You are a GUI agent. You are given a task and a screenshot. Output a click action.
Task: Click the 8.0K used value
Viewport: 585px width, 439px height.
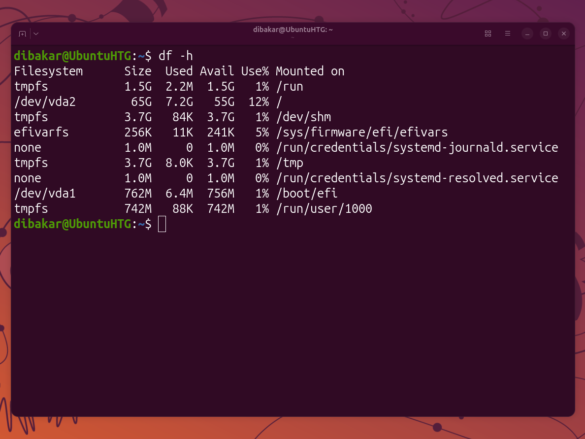179,163
